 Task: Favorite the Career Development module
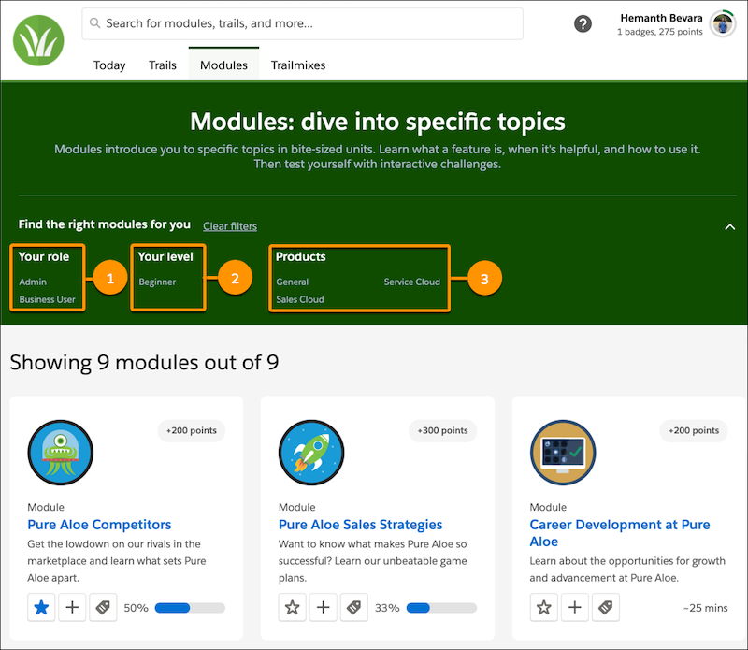[544, 608]
